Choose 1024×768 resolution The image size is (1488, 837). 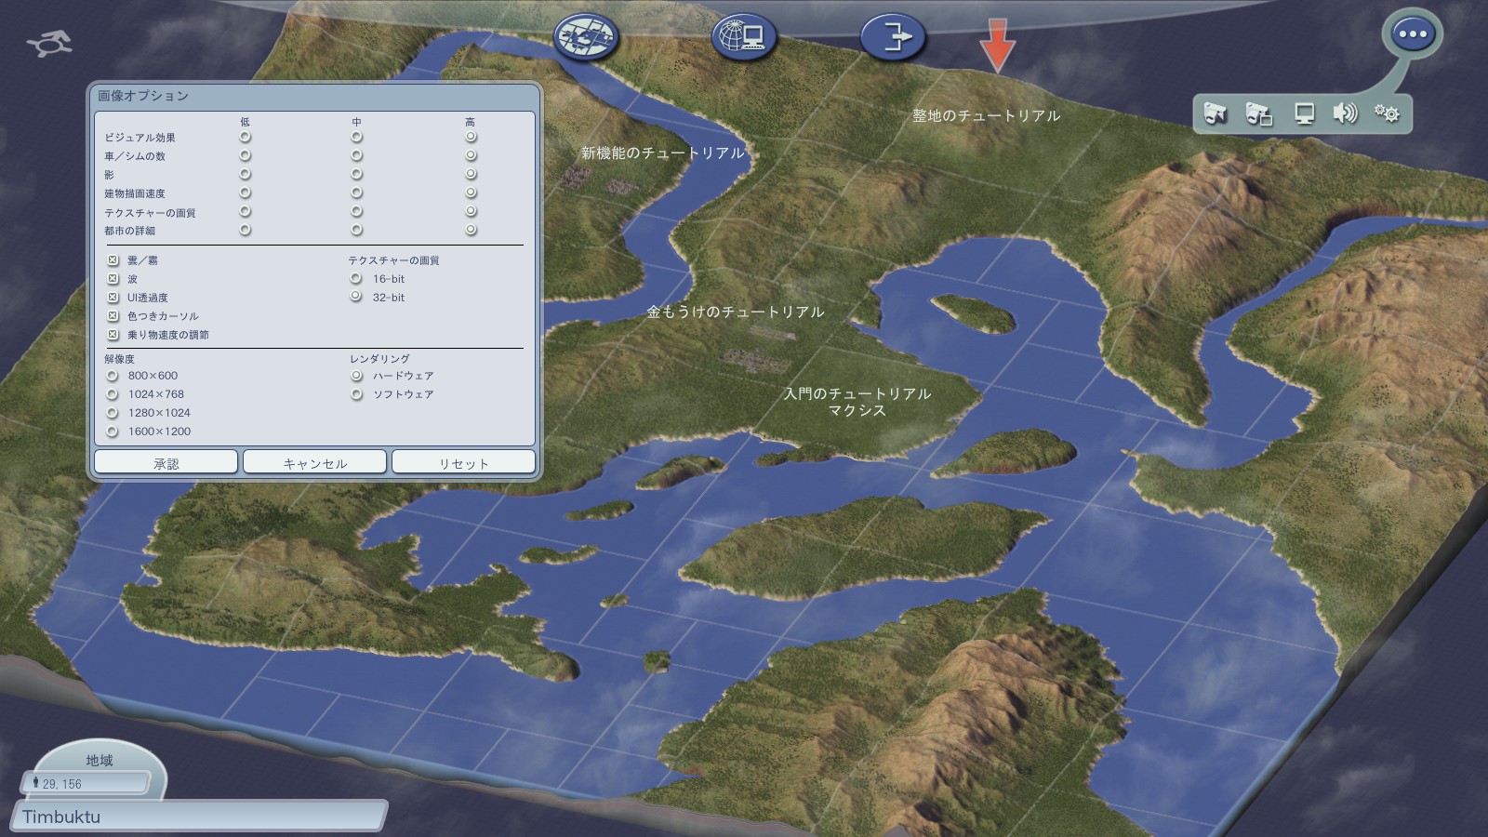click(x=113, y=394)
